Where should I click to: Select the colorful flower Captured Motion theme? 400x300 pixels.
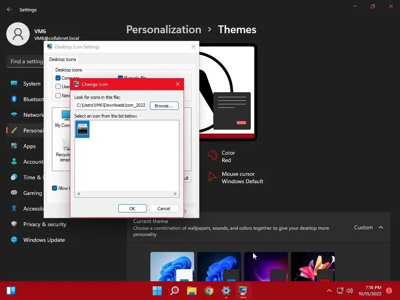tap(313, 266)
